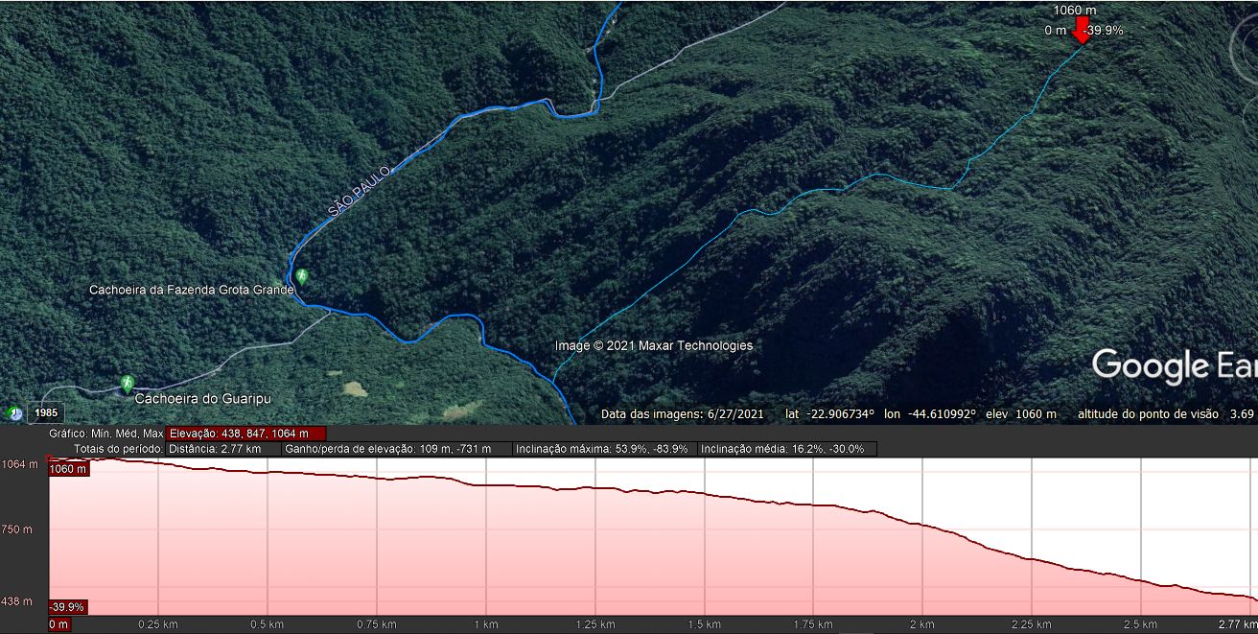This screenshot has width=1258, height=634.
Task: Click the -39.9% slope label on graph
Action: tap(68, 607)
